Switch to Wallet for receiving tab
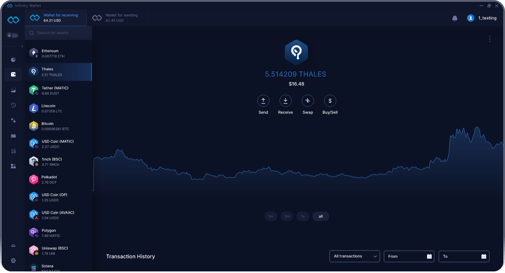 [x=56, y=18]
